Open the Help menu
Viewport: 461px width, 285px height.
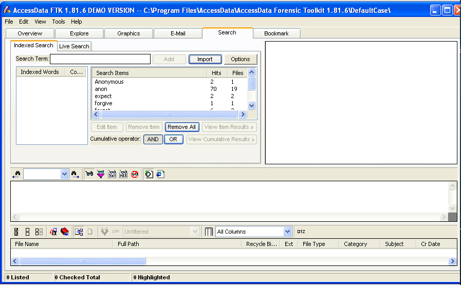point(77,22)
